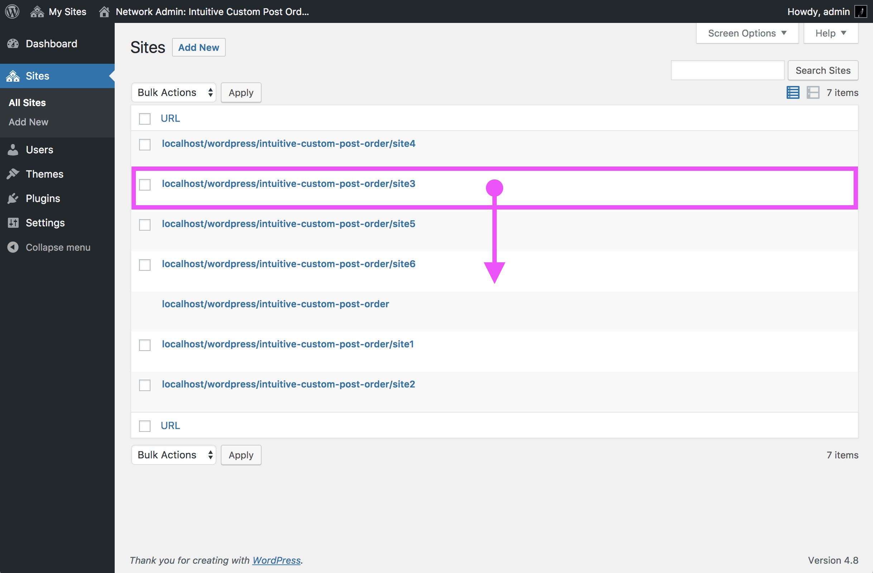
Task: Switch to grid view layout
Action: (813, 93)
